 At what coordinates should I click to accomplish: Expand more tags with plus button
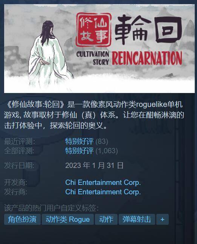point(162,219)
